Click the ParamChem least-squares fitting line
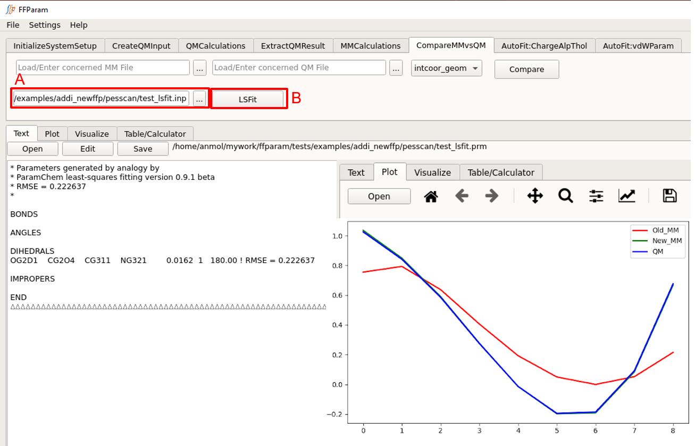The image size is (695, 446). pos(112,177)
